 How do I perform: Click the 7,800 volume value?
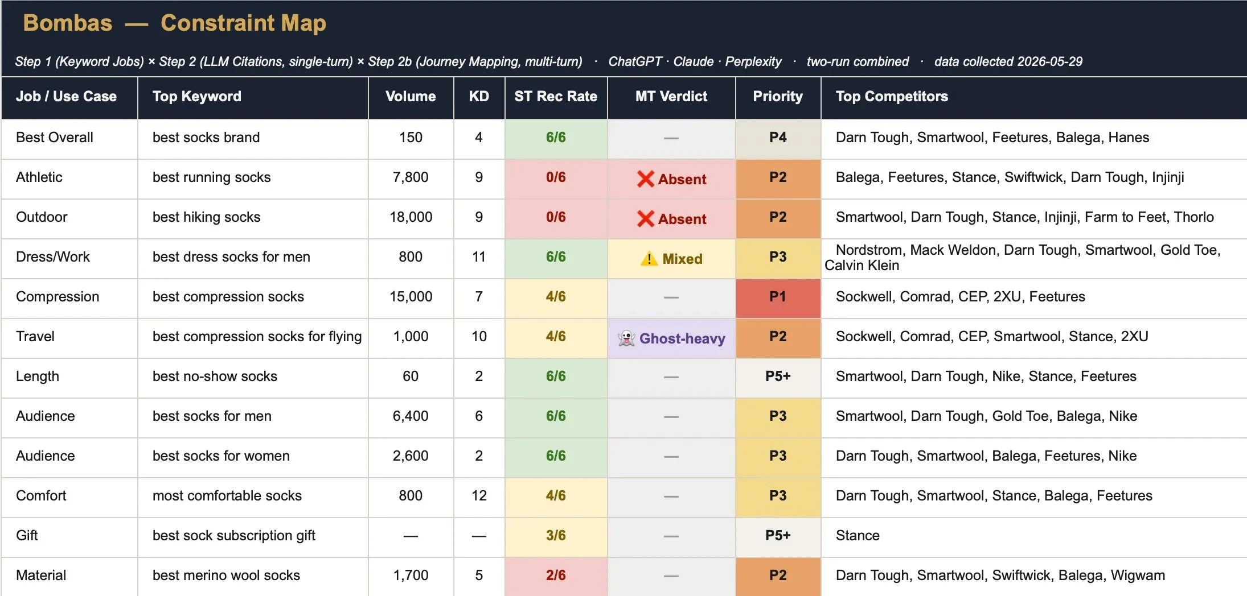411,177
